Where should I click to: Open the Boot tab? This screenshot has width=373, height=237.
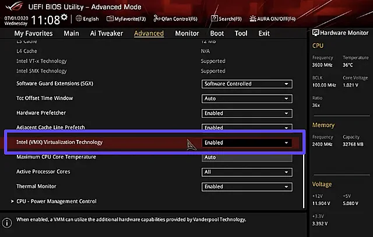click(x=217, y=34)
